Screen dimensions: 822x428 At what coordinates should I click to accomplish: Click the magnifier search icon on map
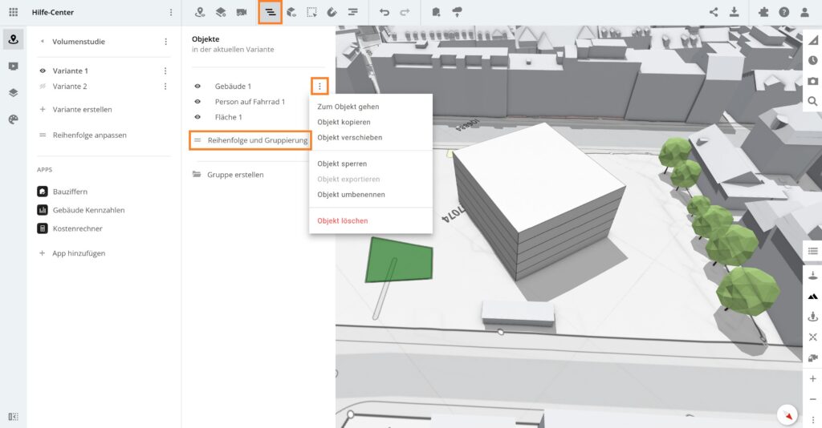click(x=812, y=102)
